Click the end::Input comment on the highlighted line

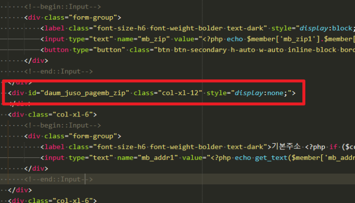pos(58,179)
